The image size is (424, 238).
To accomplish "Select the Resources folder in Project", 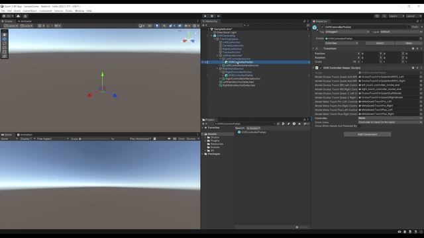I will click(217, 144).
